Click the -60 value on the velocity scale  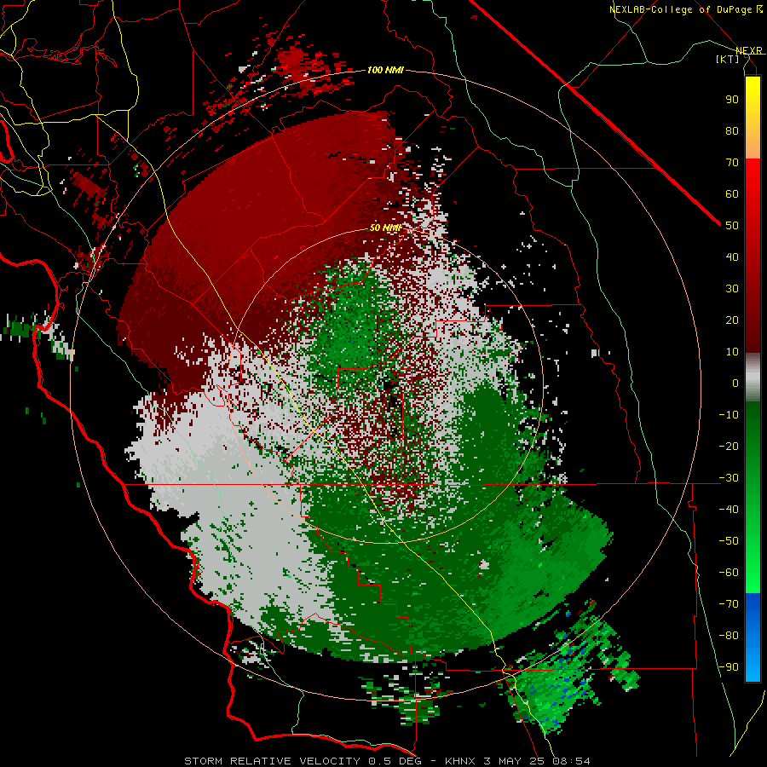(729, 573)
